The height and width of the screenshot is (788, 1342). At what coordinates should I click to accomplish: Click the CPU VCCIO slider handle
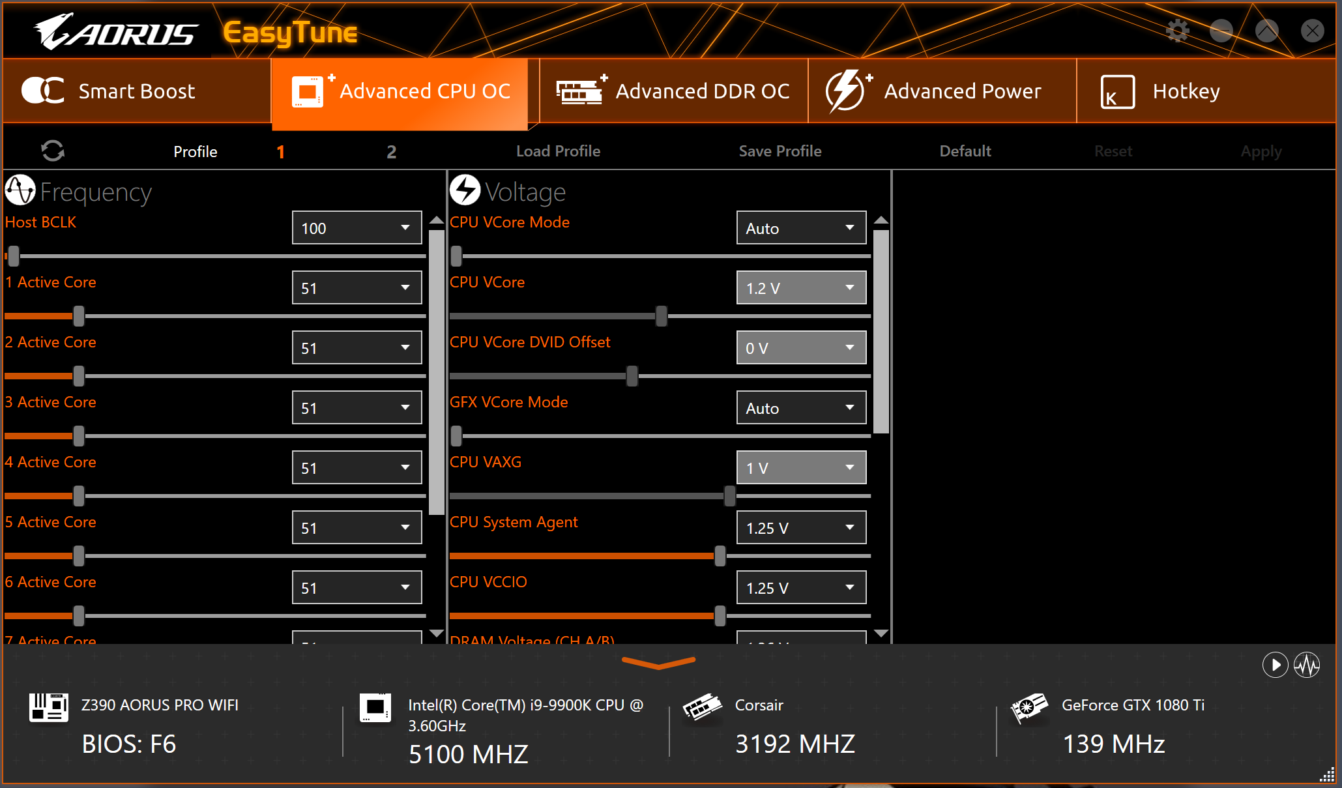click(x=720, y=616)
